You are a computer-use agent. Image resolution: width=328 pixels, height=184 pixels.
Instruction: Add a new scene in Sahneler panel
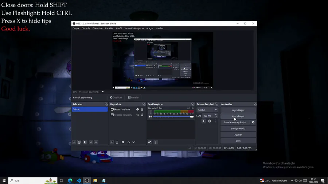(x=74, y=142)
